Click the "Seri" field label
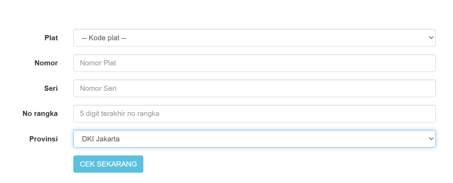Image resolution: width=453 pixels, height=183 pixels. point(50,89)
